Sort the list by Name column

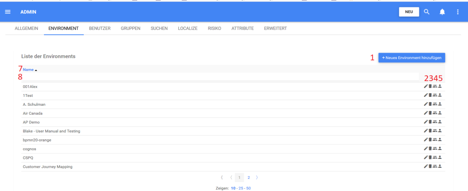(28, 69)
